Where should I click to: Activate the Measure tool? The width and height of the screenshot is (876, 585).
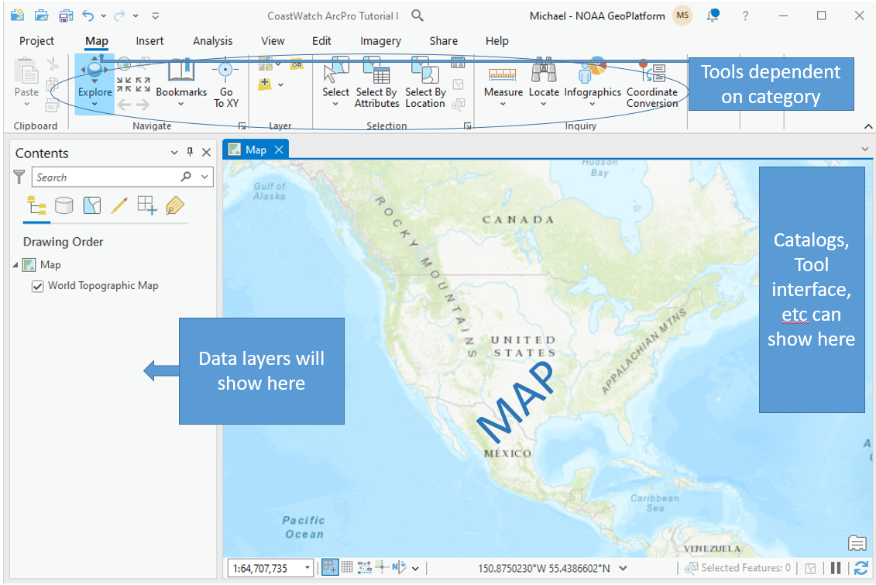coord(503,81)
